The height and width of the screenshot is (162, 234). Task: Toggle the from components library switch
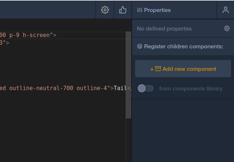pos(146,88)
